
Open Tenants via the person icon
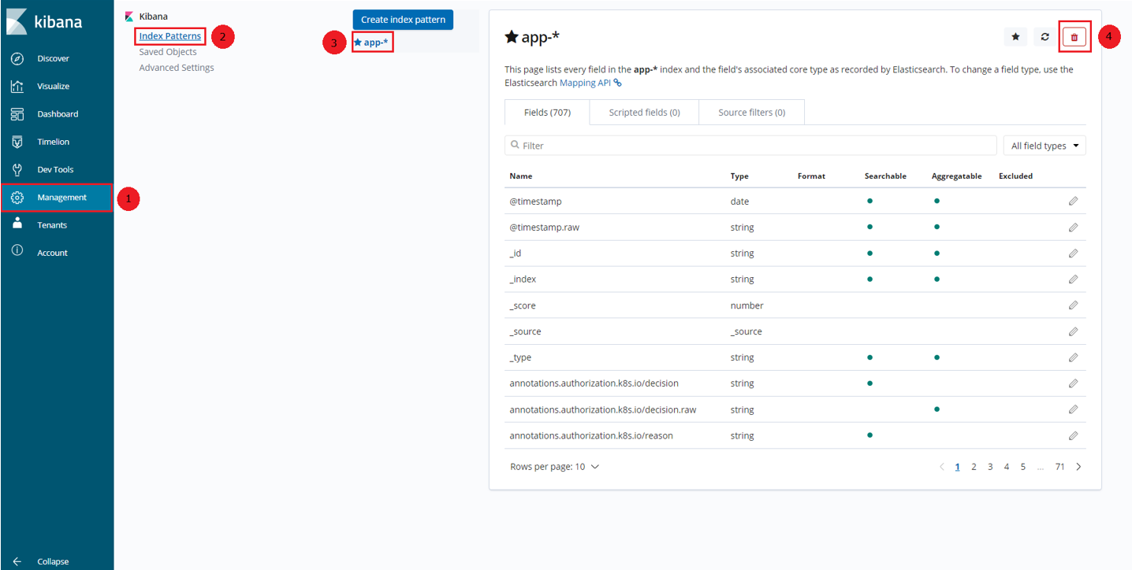click(17, 224)
